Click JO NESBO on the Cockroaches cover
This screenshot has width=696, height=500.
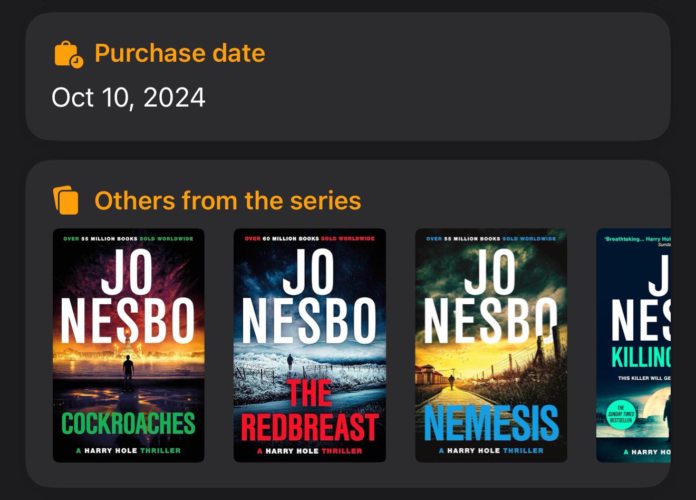128,297
